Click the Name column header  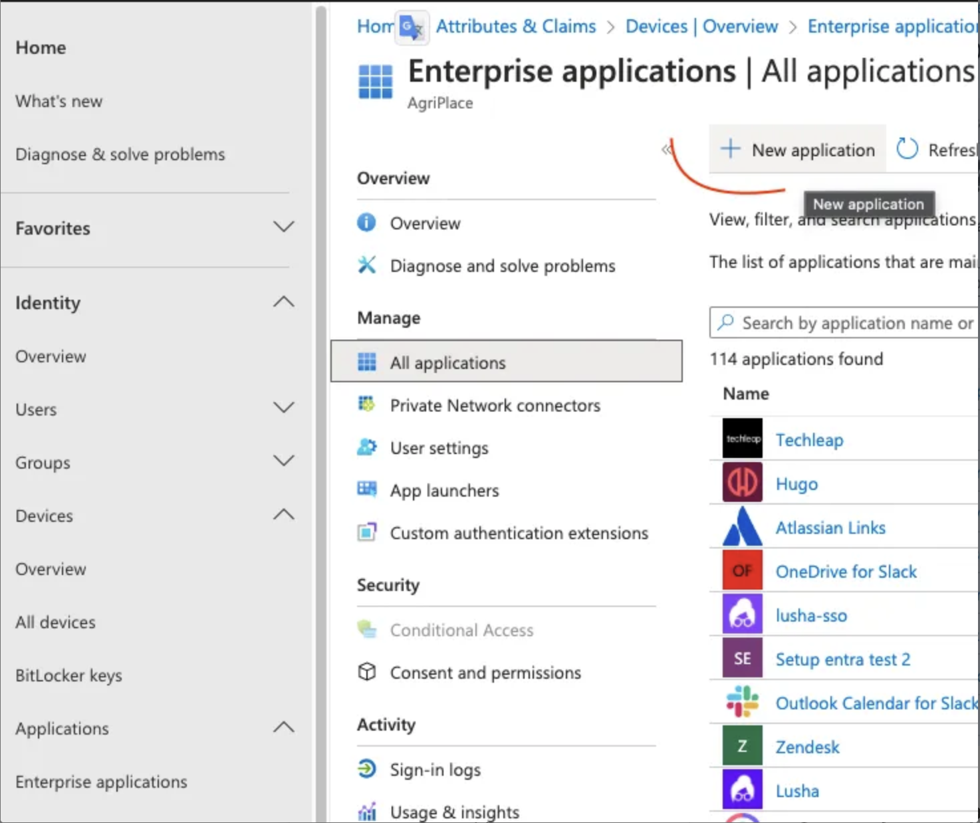(x=746, y=394)
